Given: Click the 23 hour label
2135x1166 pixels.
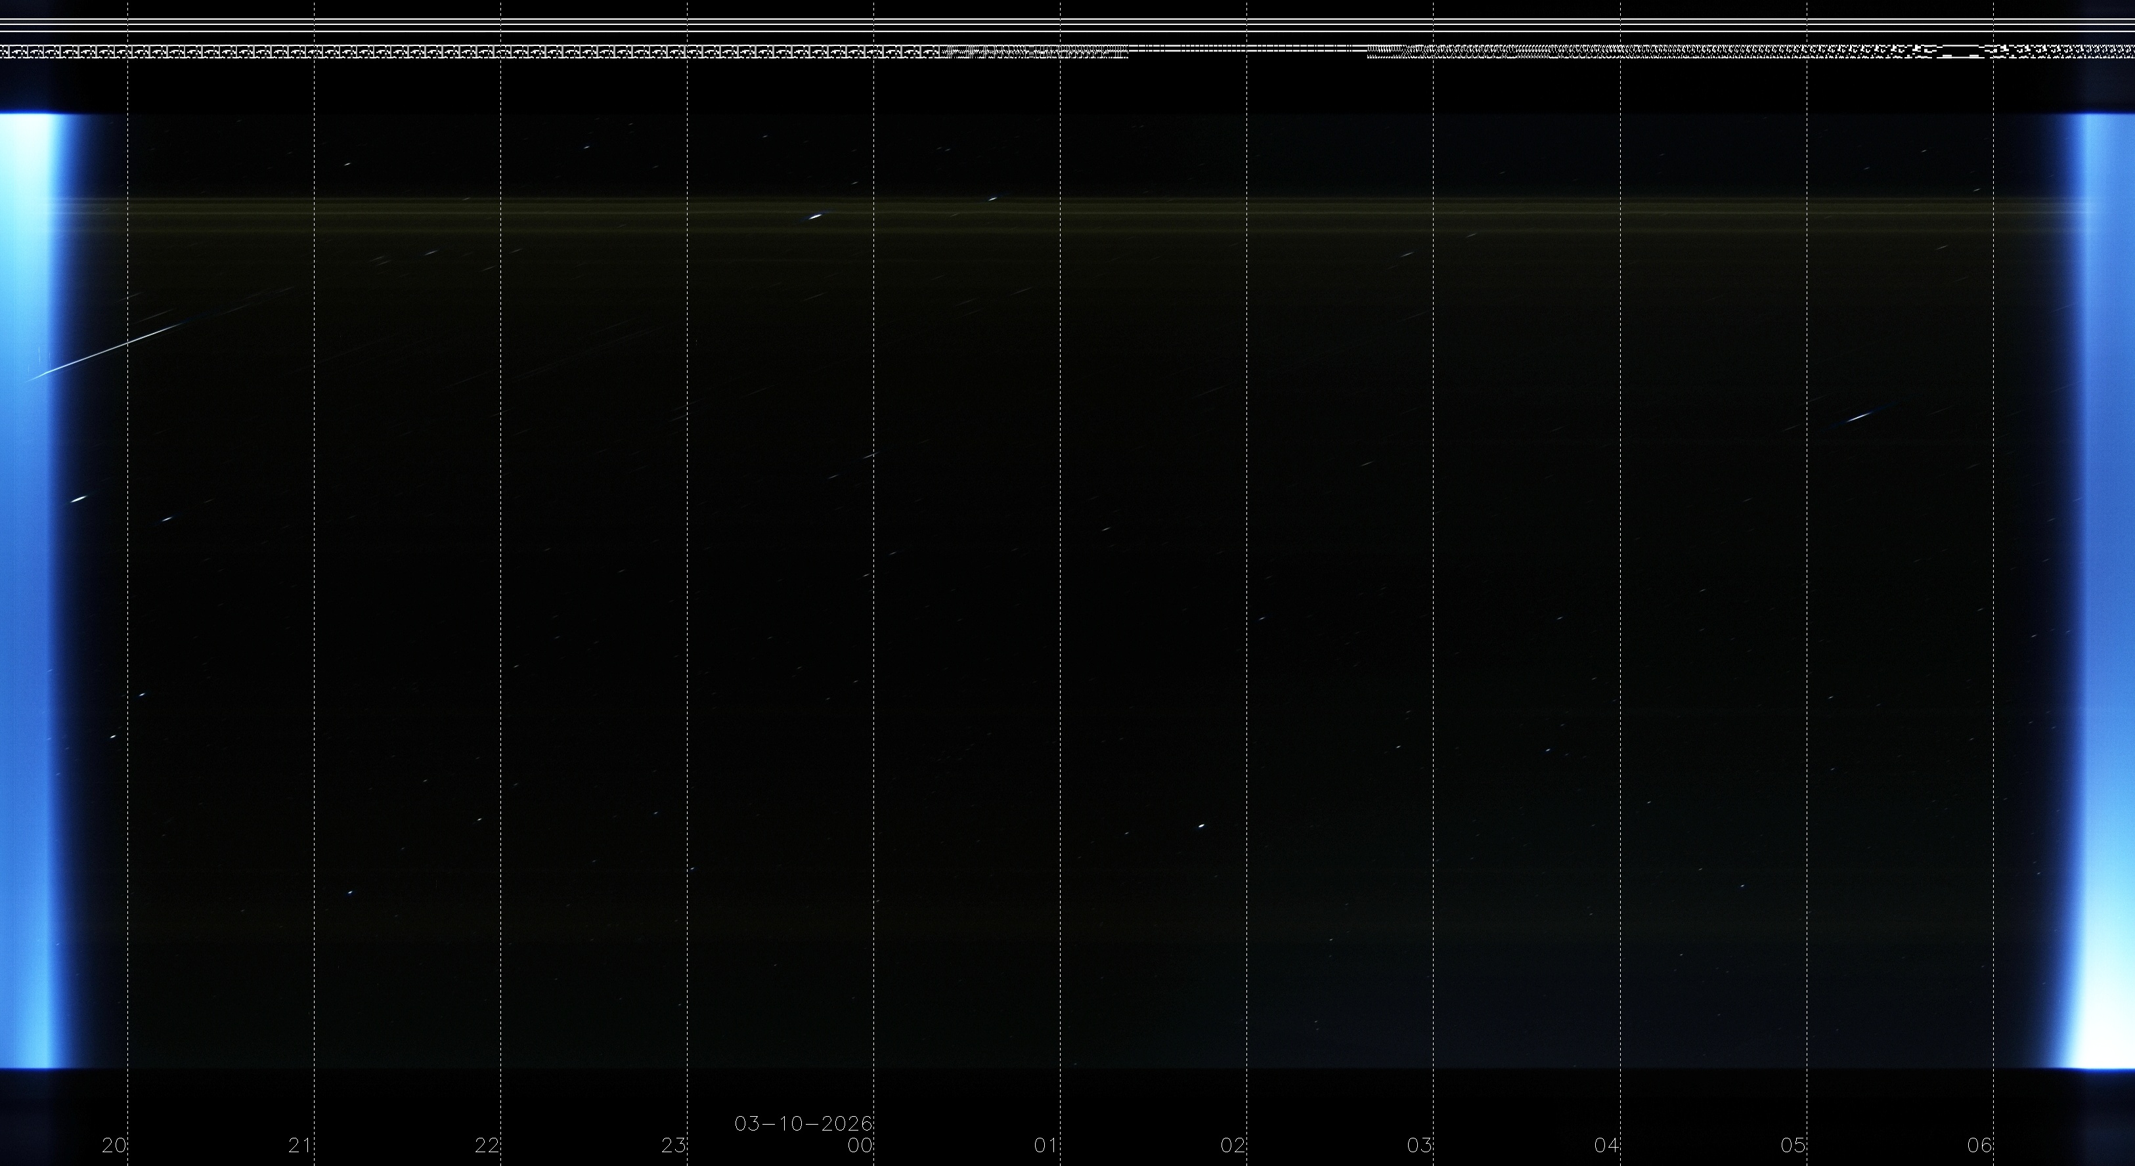Looking at the screenshot, I should tap(673, 1146).
